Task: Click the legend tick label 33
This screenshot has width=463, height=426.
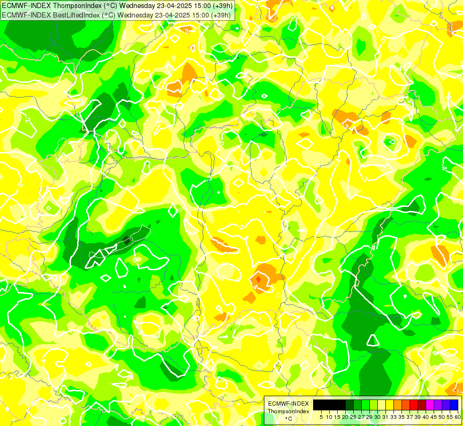Action: (x=393, y=417)
